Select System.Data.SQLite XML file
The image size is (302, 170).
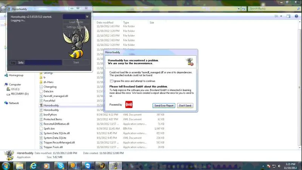point(55,138)
